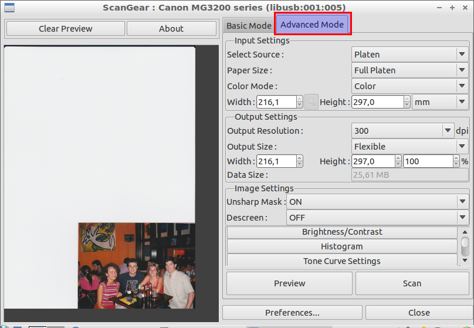Open the Color Mode dropdown
This screenshot has width=474, height=328.
[409, 86]
